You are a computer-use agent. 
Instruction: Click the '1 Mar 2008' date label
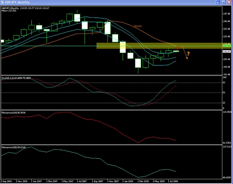pyautogui.click(x=143, y=181)
